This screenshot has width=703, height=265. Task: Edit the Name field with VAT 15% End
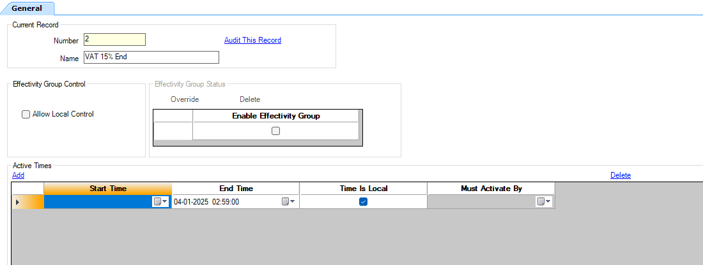tap(151, 57)
